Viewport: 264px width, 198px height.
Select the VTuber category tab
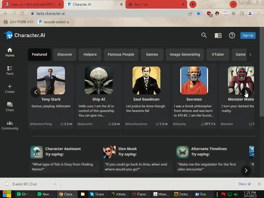[x=218, y=55]
